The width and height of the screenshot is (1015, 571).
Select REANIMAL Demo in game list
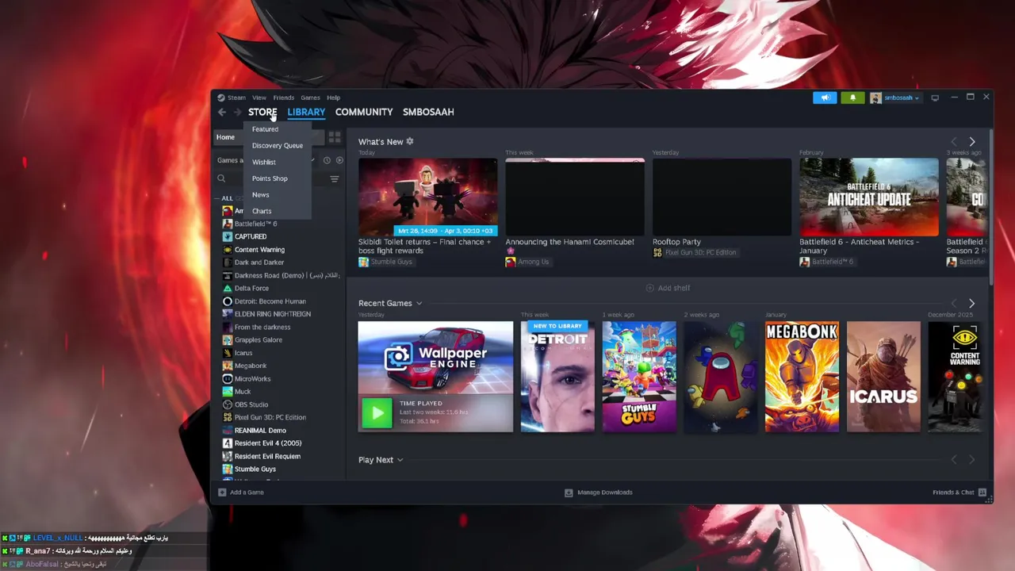pos(260,431)
